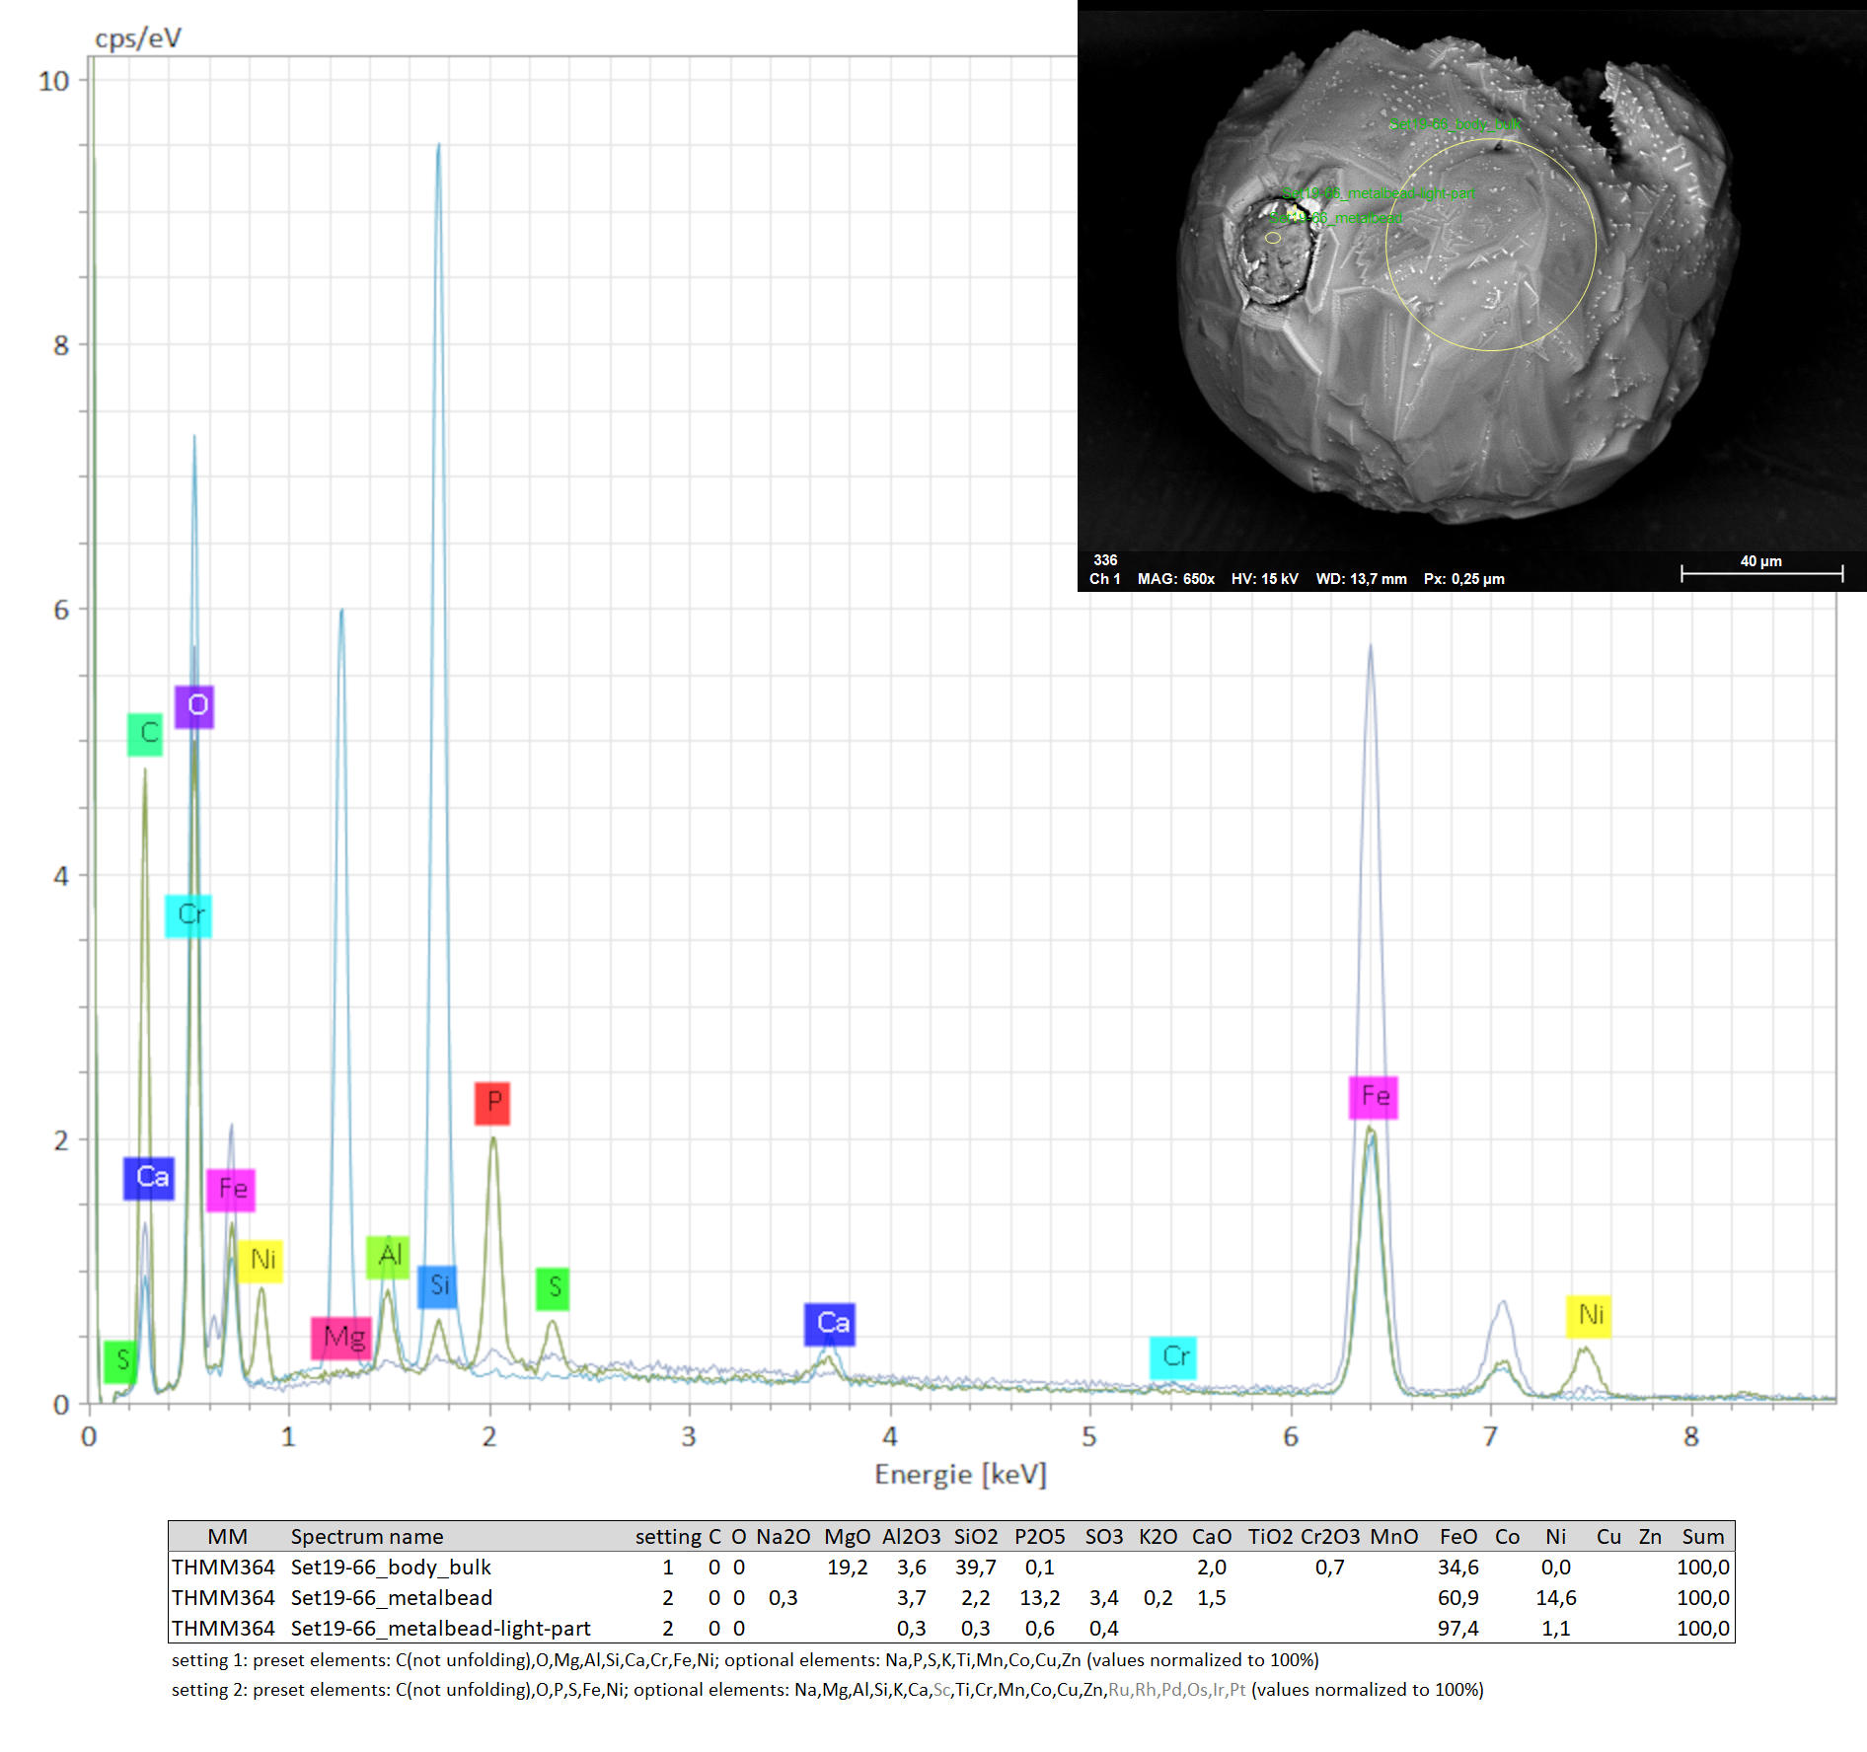Click the Cr label near 5.4 keV
1867x1752 pixels.
tap(1173, 1357)
